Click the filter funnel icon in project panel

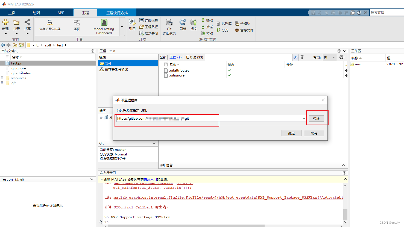pos(302,57)
